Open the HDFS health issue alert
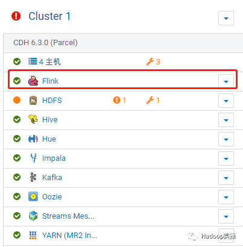243x247 pixels. point(119,100)
